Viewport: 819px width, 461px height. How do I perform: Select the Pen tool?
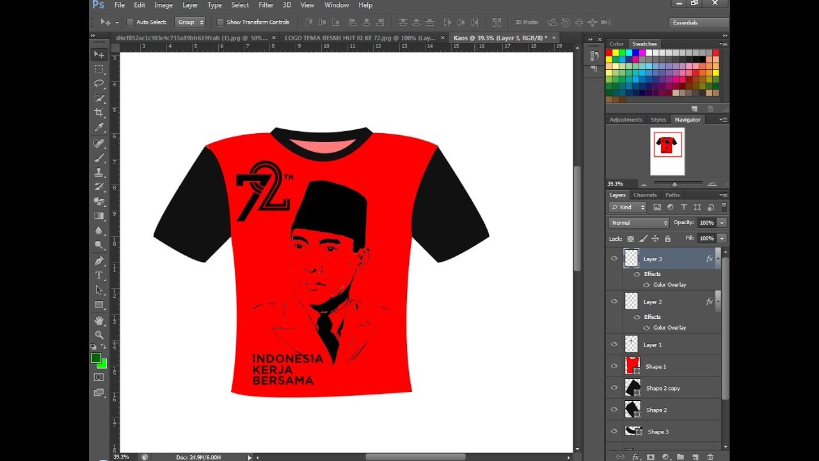pos(99,261)
